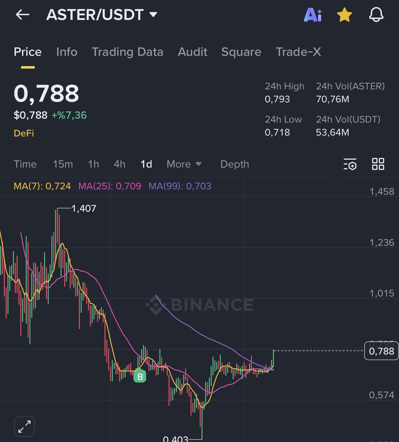Tap the 24h Low value 0,718
This screenshot has width=399, height=442.
tap(277, 132)
